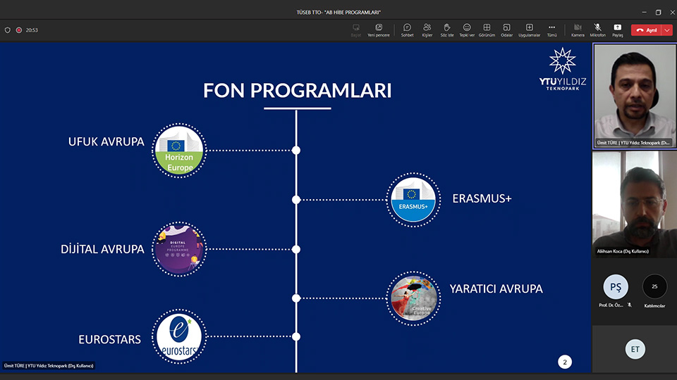Open Tepki ver reactions
677x380 pixels.
tap(467, 30)
